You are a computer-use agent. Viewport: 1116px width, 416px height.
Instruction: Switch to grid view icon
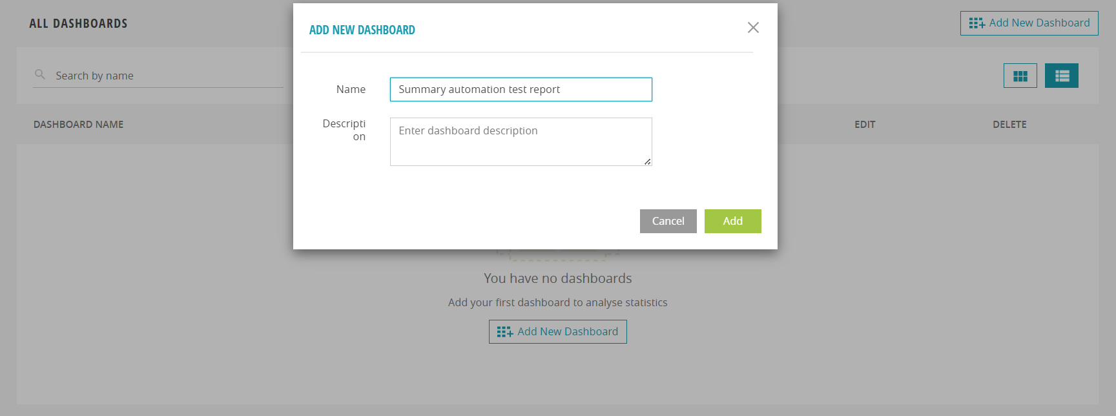(x=1020, y=76)
